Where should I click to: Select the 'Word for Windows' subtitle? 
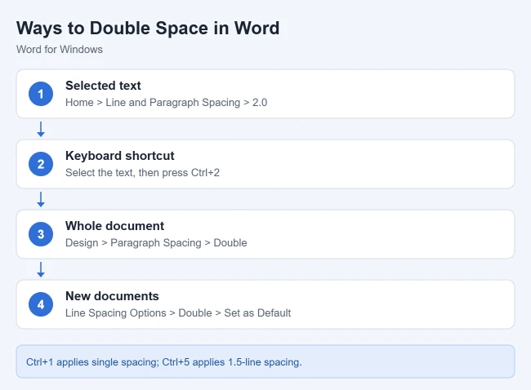(60, 50)
